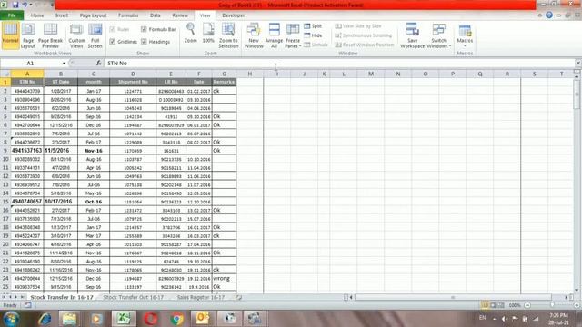Click the Remarks column header cell
Screen dimensions: 582x327
224,82
